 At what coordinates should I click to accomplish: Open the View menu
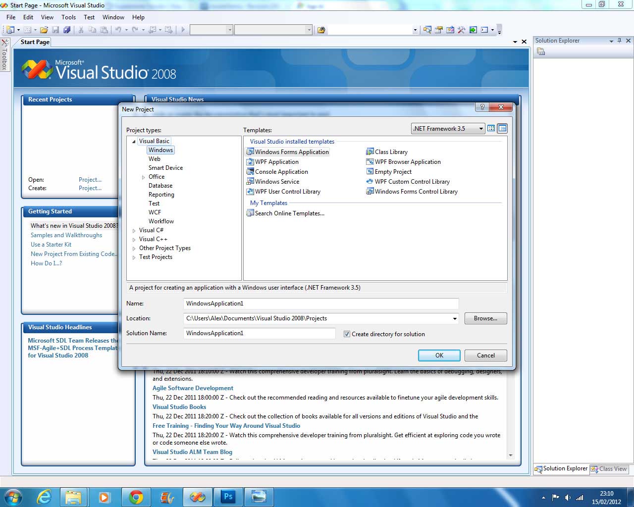(x=48, y=17)
